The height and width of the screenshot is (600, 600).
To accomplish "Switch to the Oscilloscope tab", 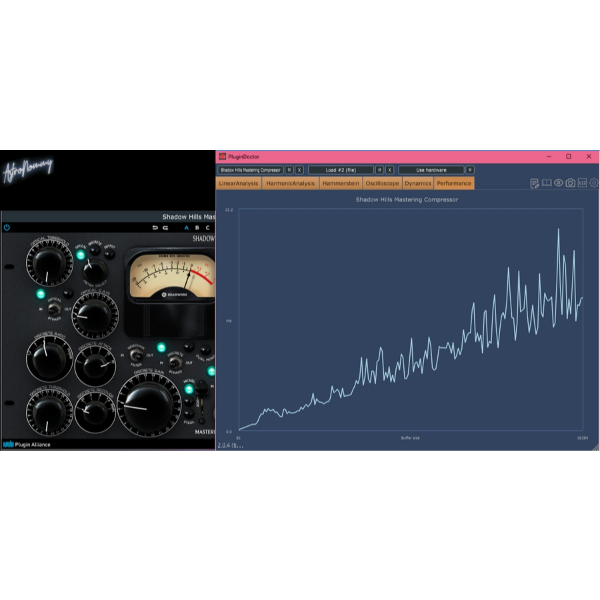I will (x=382, y=183).
